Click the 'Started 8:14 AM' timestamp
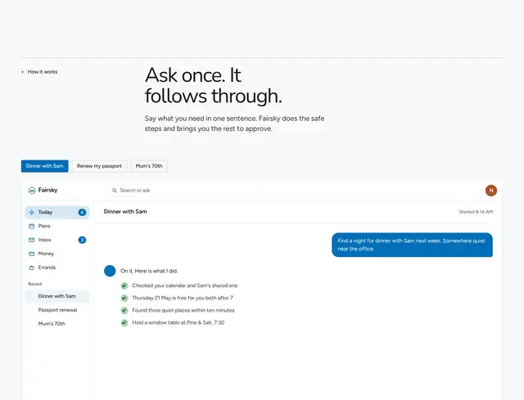 (476, 212)
